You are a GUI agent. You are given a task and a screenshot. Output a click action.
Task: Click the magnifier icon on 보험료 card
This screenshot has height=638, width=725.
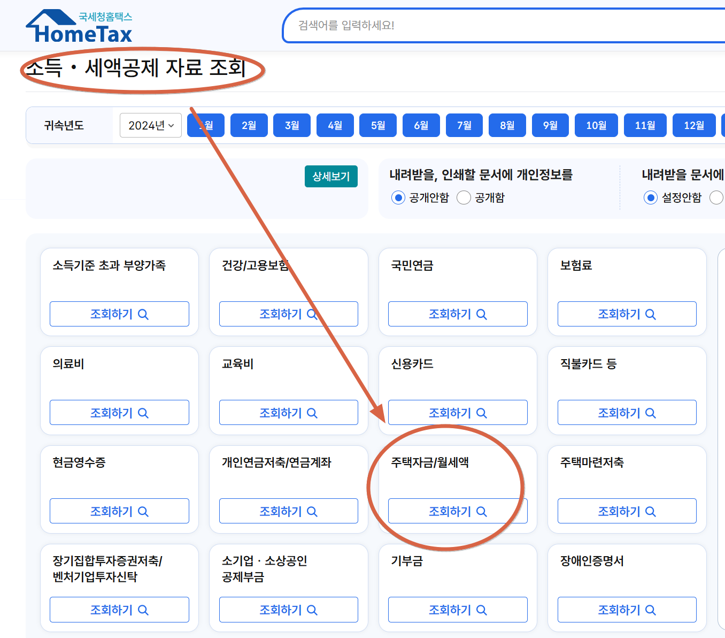click(x=652, y=314)
